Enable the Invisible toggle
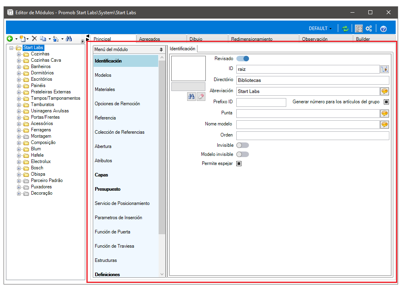 (x=243, y=145)
